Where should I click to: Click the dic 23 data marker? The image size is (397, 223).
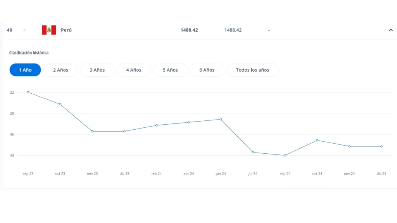124,131
